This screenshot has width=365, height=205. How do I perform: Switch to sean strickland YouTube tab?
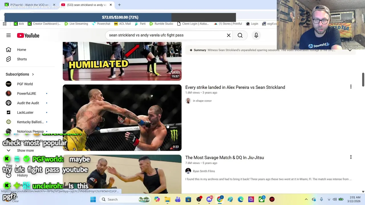(x=86, y=5)
